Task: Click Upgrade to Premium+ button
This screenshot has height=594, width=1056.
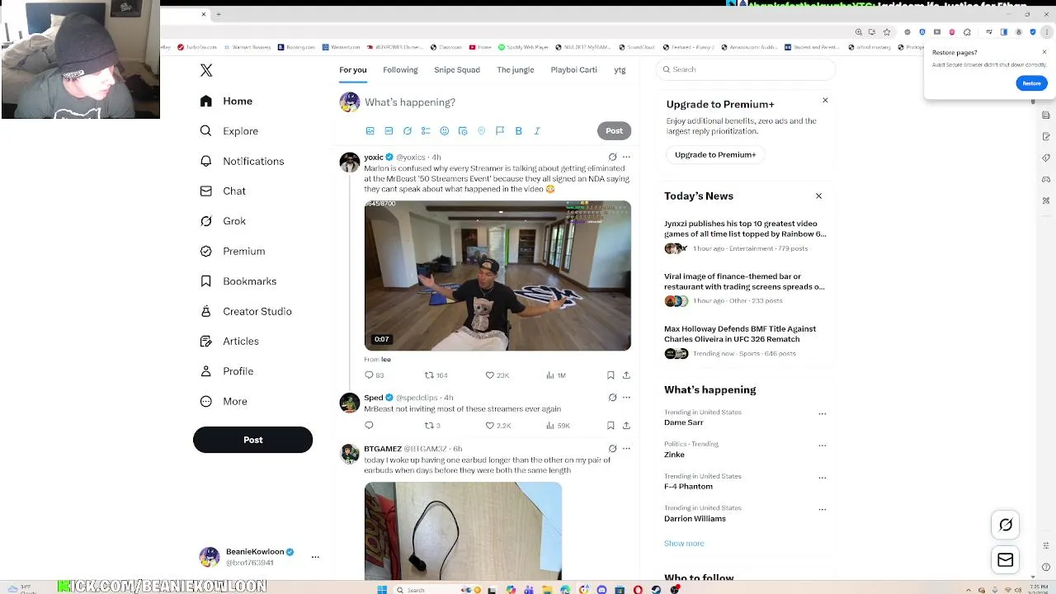Action: (x=715, y=154)
